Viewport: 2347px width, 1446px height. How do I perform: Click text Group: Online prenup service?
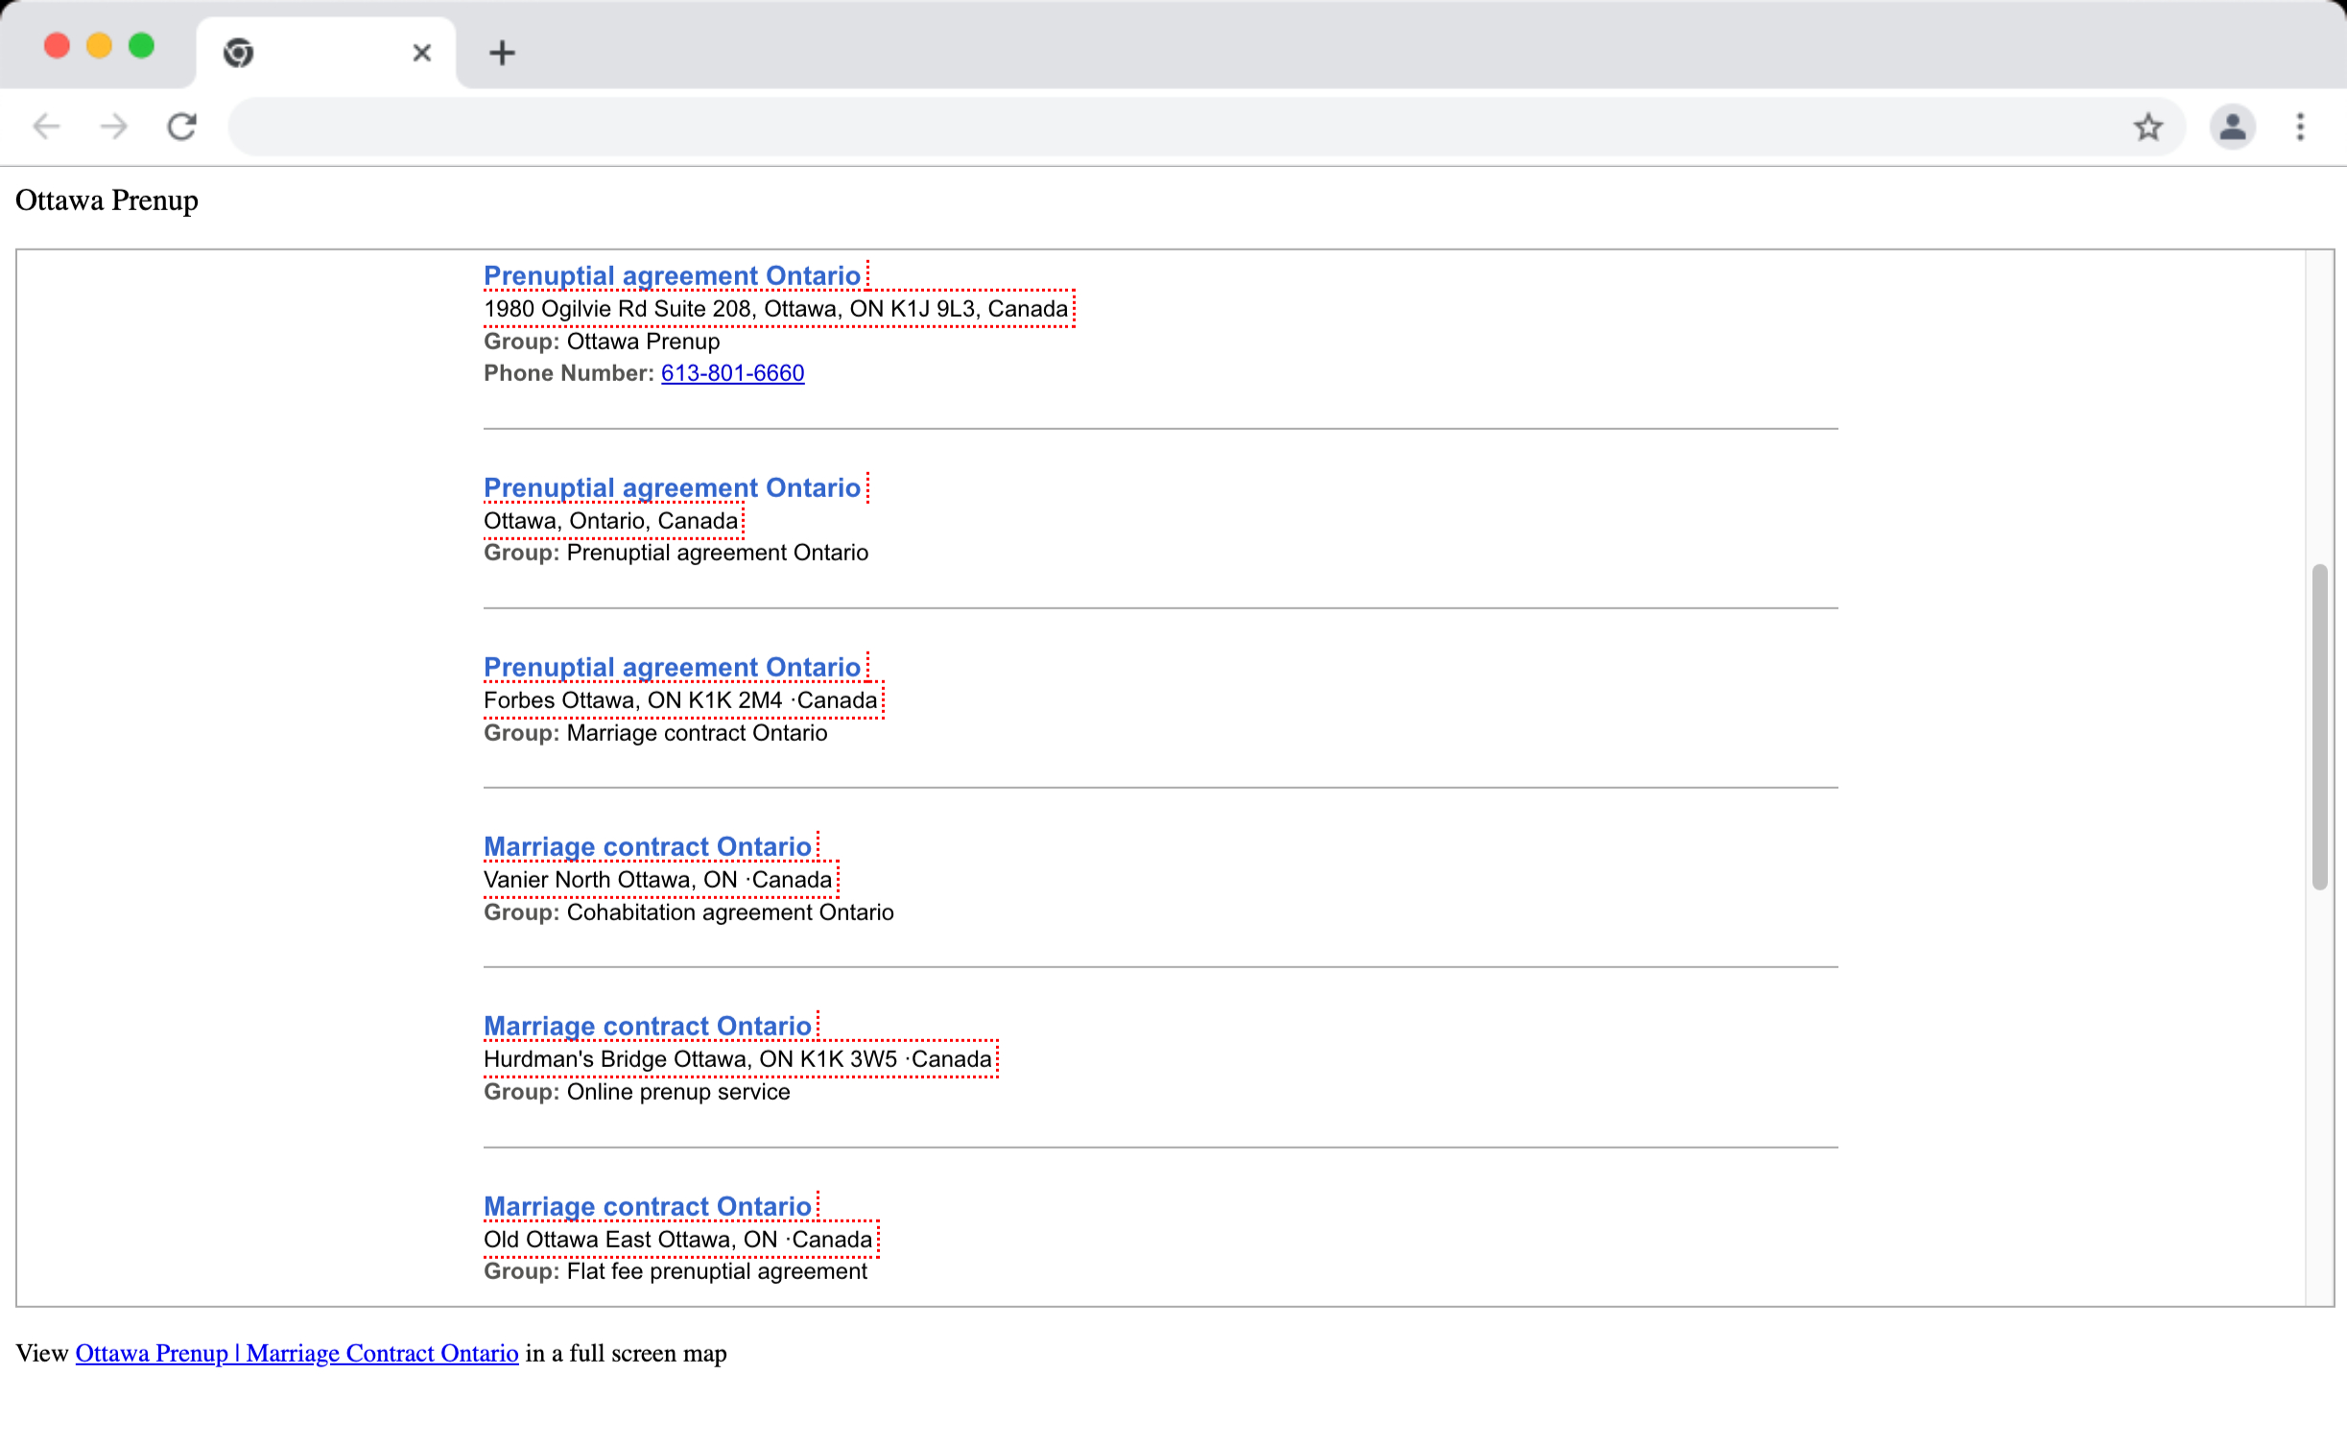637,1092
